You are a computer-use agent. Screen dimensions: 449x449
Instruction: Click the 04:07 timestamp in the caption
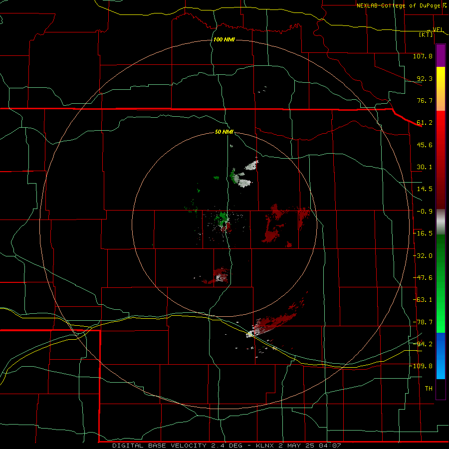[330, 446]
